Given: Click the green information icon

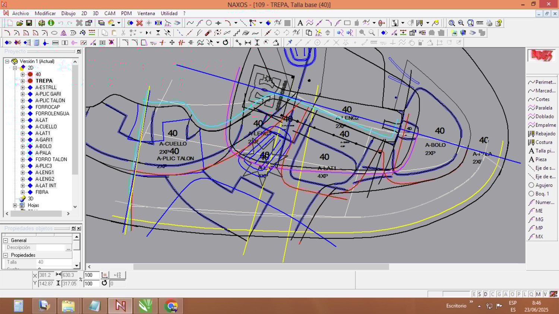Looking at the screenshot, I should pyautogui.click(x=51, y=23).
